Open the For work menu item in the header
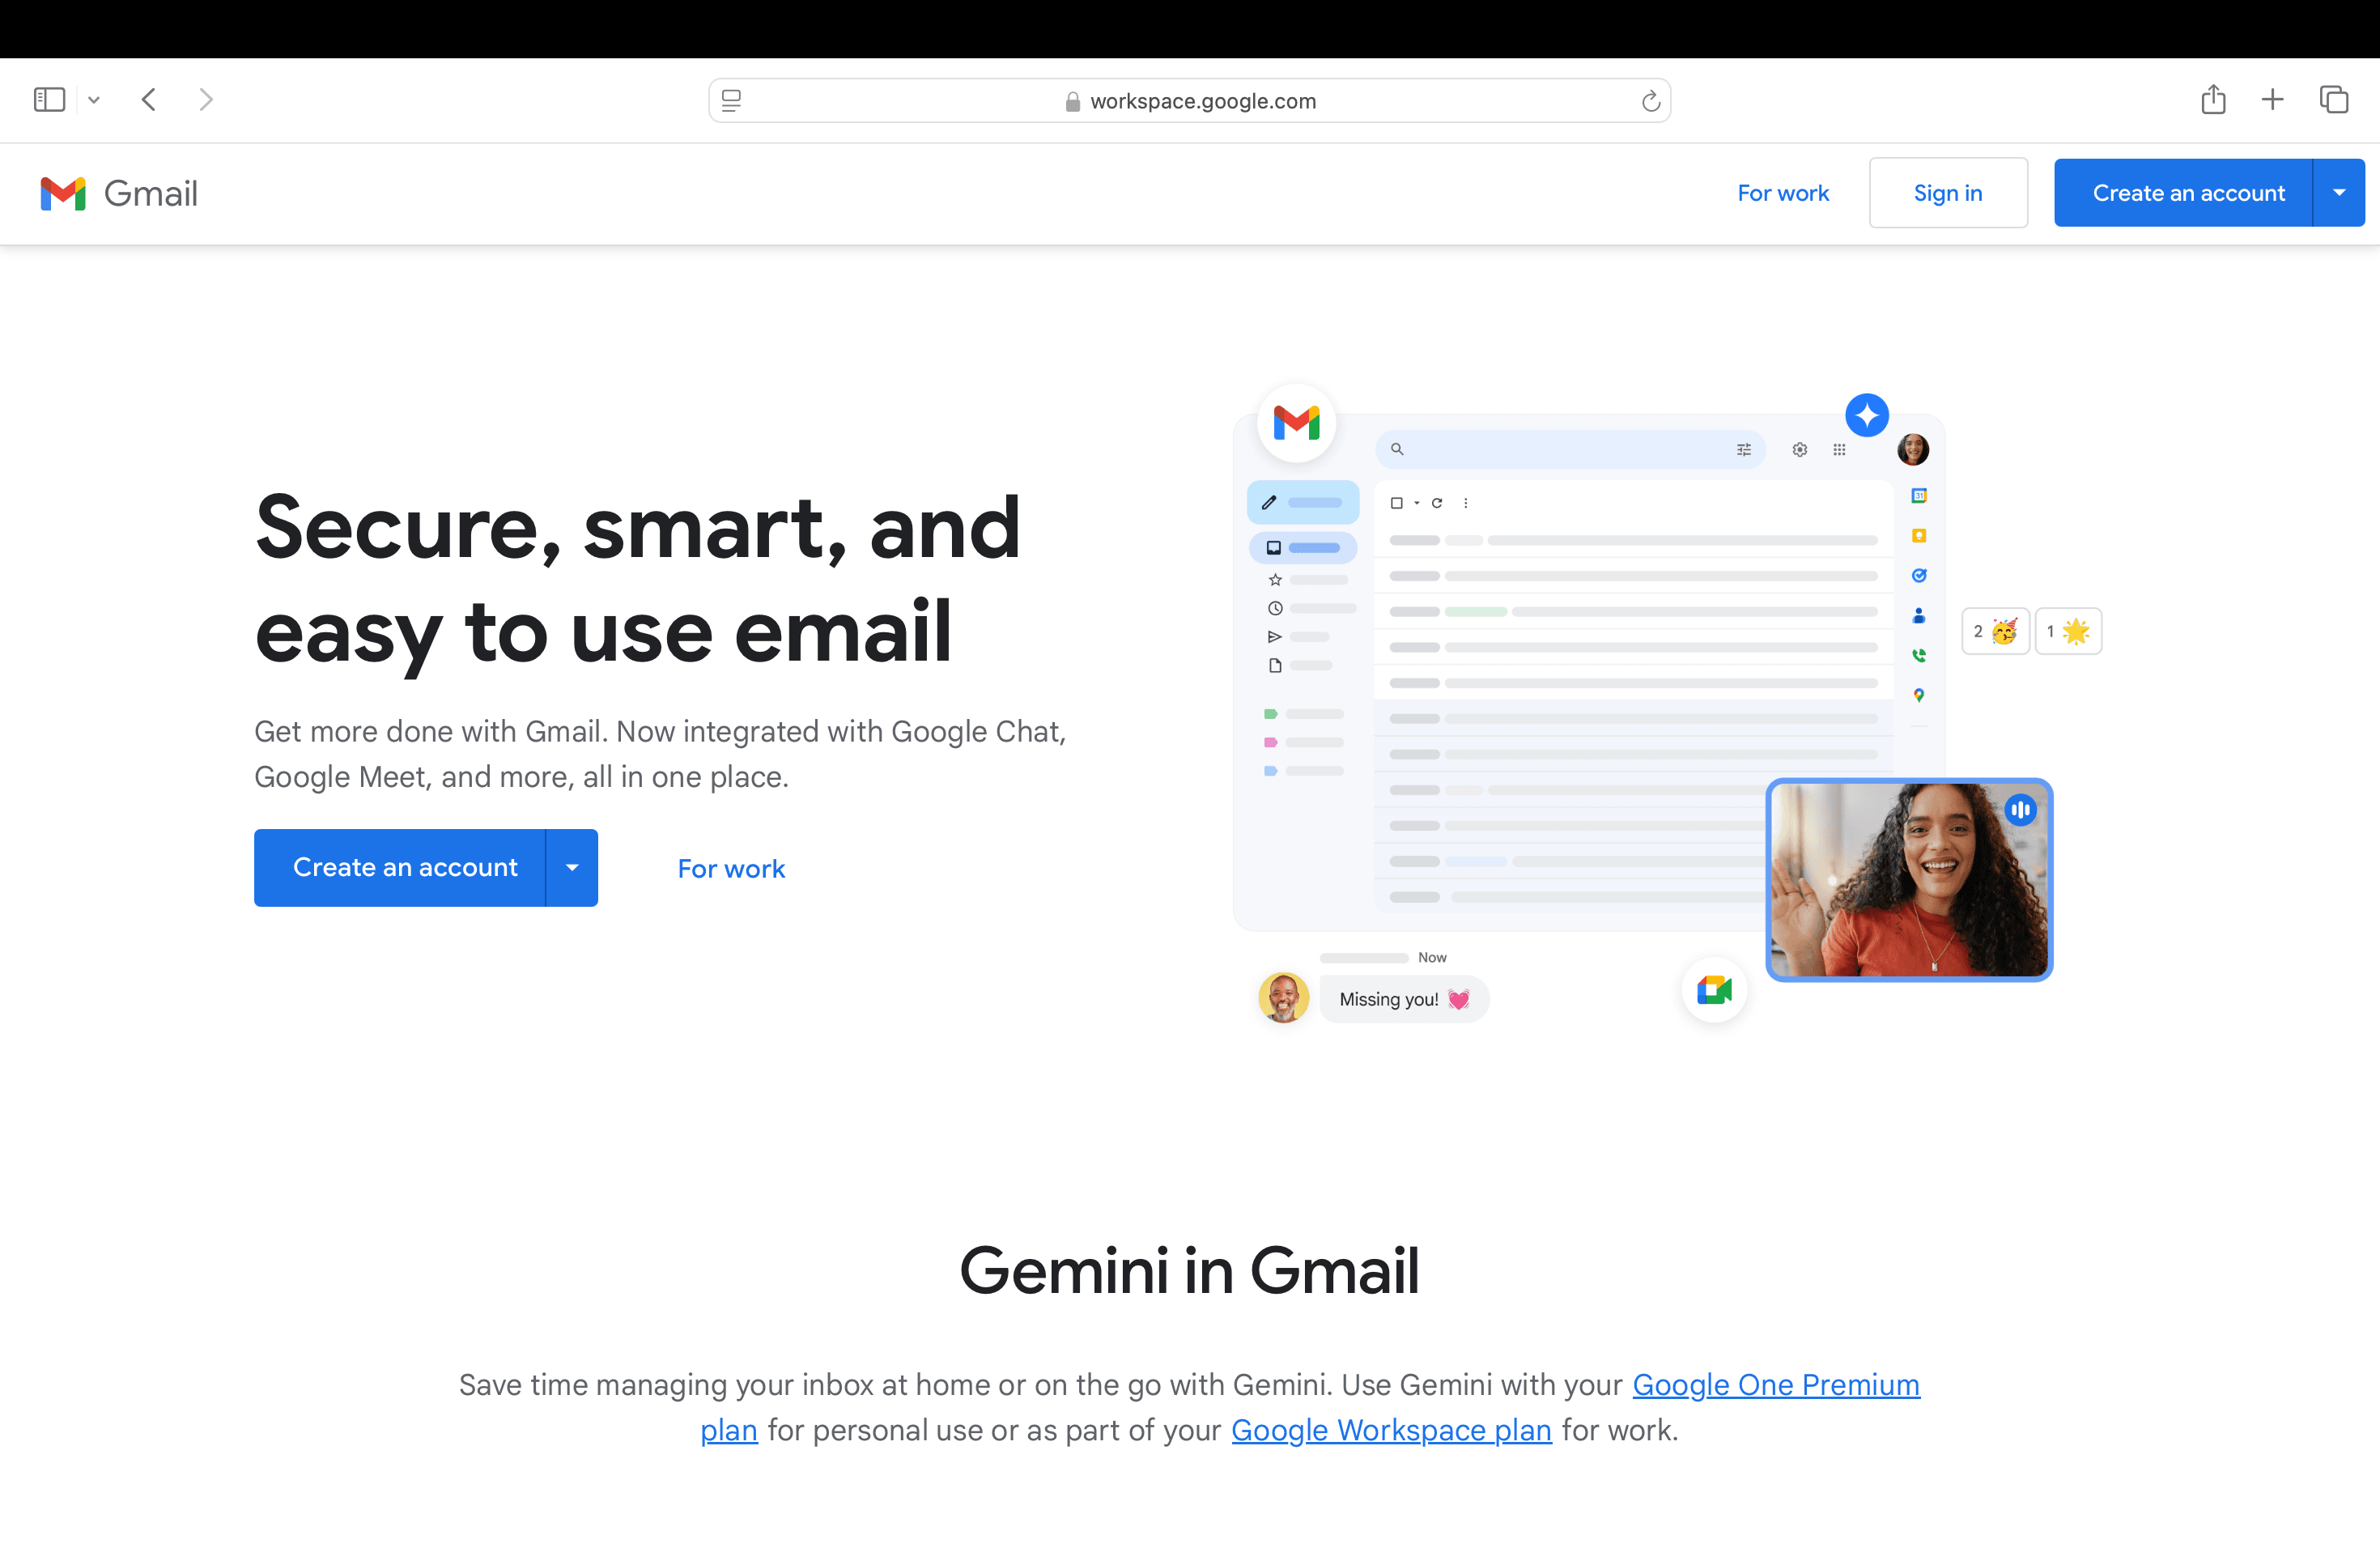The image size is (2380, 1548). (x=1783, y=192)
